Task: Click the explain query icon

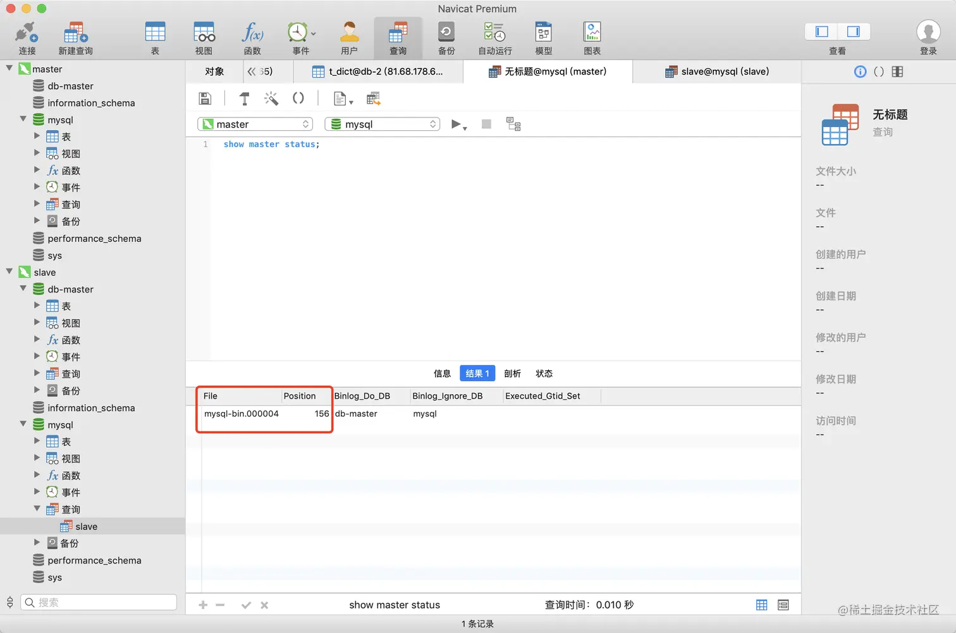Action: (x=513, y=124)
